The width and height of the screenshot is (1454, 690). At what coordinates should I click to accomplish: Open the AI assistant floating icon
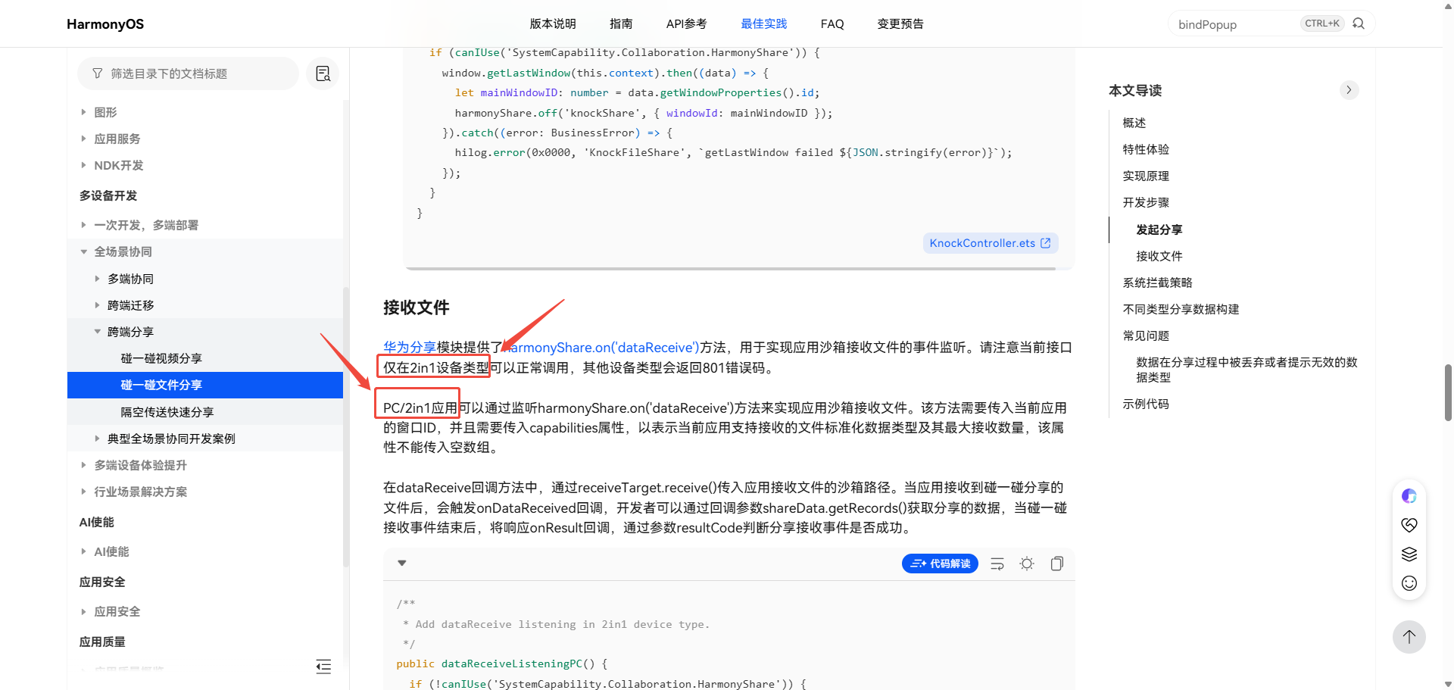tap(1409, 496)
